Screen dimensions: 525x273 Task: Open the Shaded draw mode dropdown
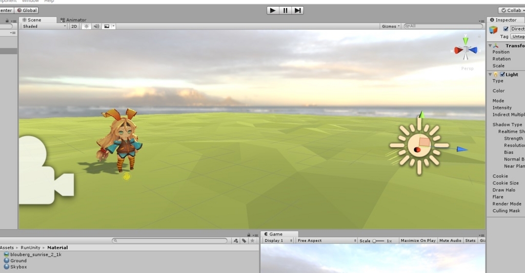tap(44, 27)
